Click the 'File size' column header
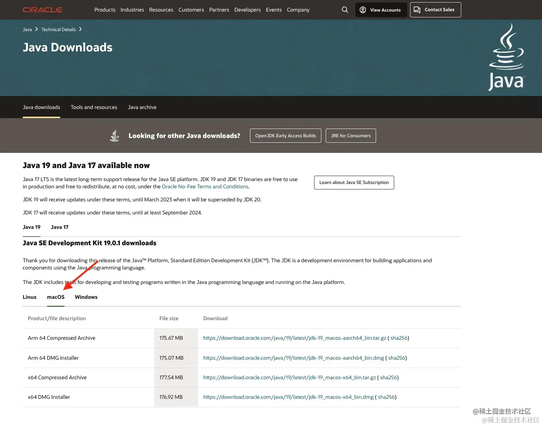The height and width of the screenshot is (426, 542). pos(169,318)
